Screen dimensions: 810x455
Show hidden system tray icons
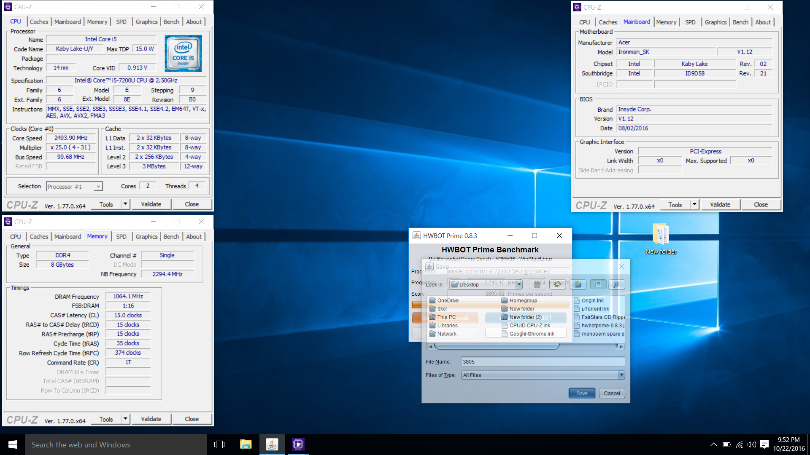tap(713, 444)
